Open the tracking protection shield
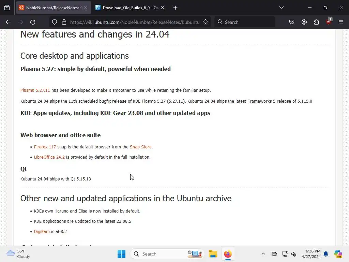This screenshot has height=262, width=349. (x=55, y=22)
